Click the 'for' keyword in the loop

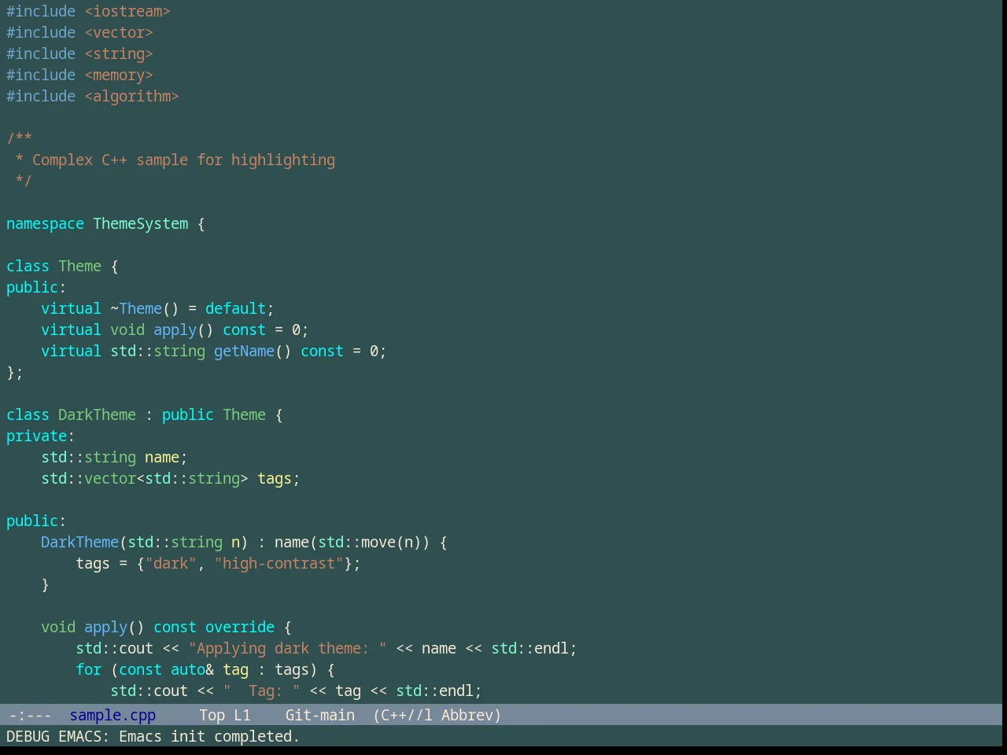pyautogui.click(x=89, y=669)
